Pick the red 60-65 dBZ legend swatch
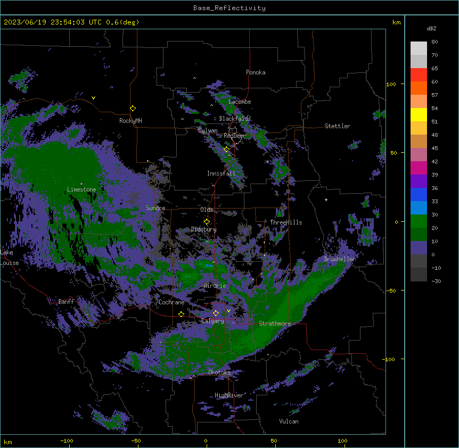This screenshot has width=459, height=448. (419, 75)
